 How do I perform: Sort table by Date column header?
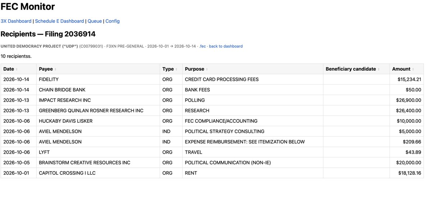[x=18, y=69]
